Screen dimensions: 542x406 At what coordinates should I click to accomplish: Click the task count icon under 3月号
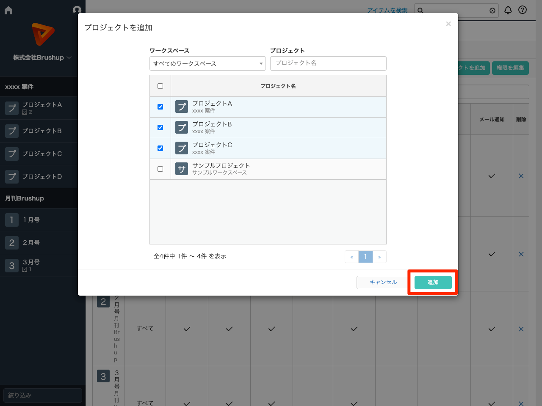(25, 269)
